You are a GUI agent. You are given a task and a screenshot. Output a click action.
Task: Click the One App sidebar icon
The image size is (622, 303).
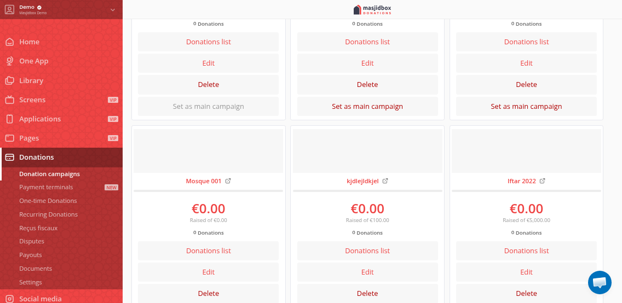(x=9, y=61)
